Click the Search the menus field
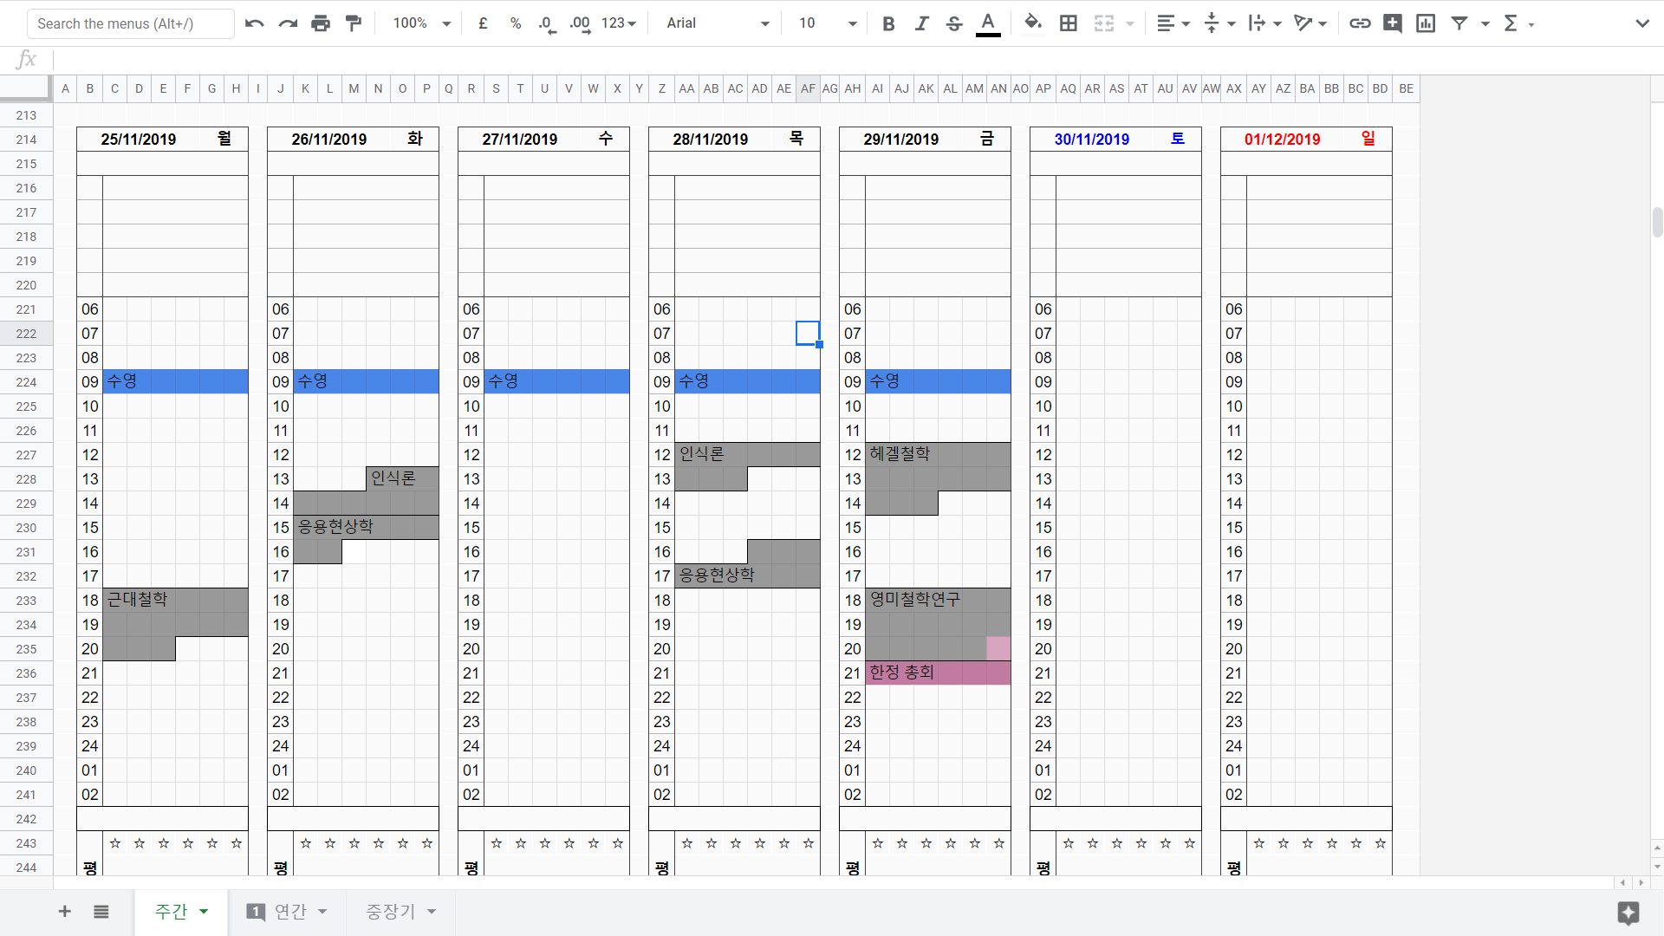Viewport: 1664px width, 936px height. coord(130,23)
